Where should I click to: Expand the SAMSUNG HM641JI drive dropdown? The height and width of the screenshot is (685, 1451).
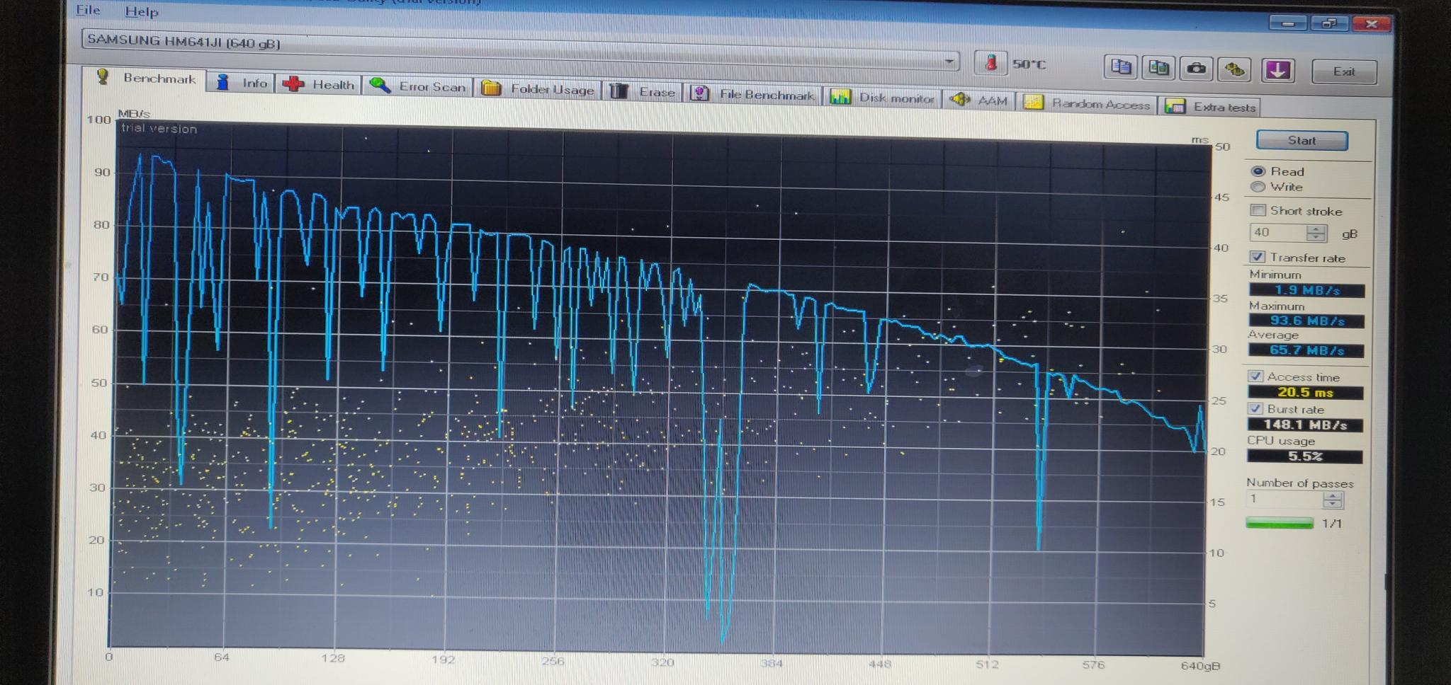[949, 62]
